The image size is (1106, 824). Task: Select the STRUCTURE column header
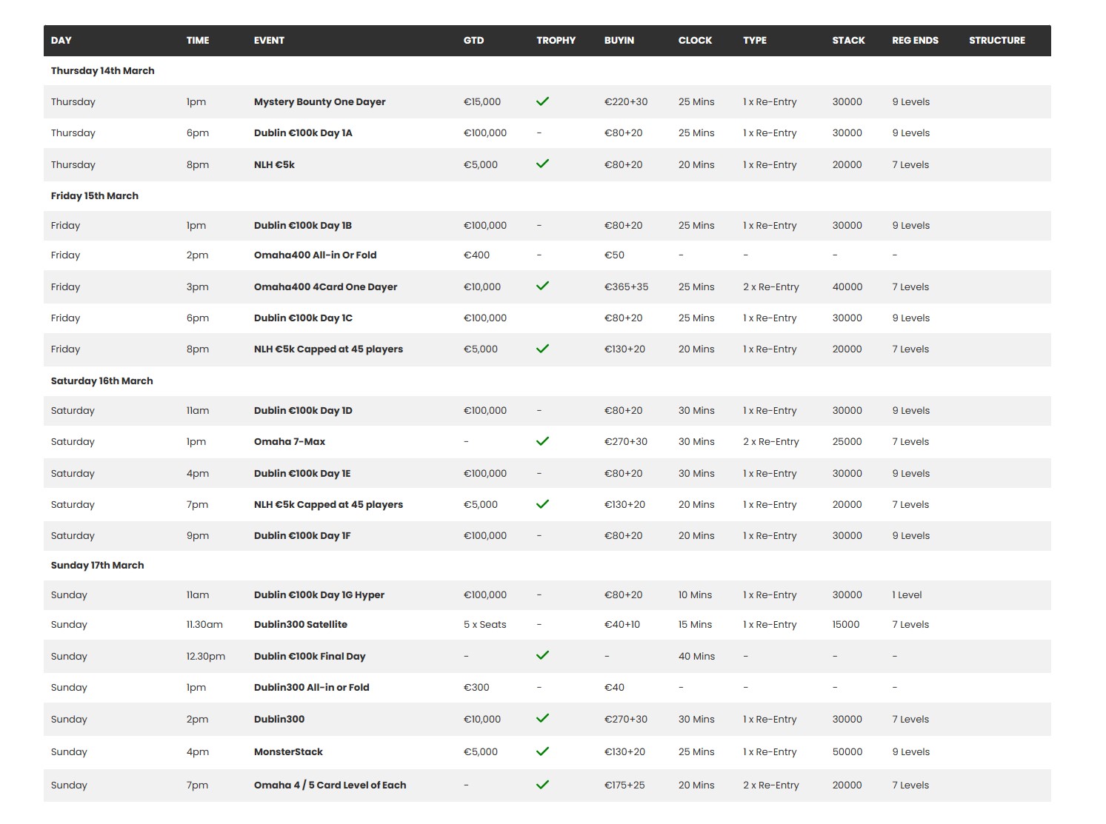pos(996,41)
